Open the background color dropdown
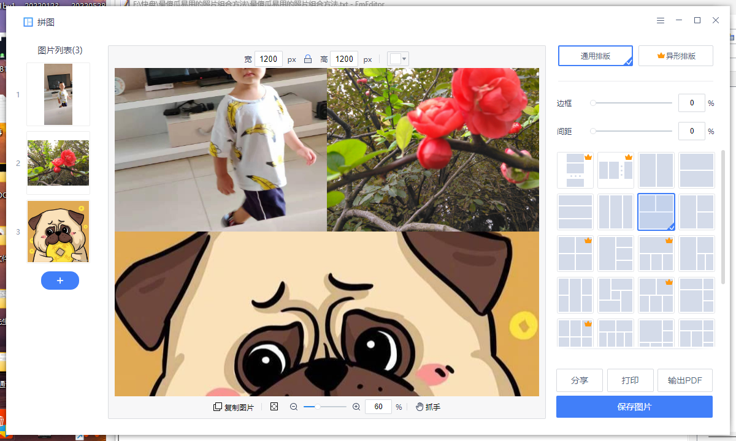 pos(398,59)
